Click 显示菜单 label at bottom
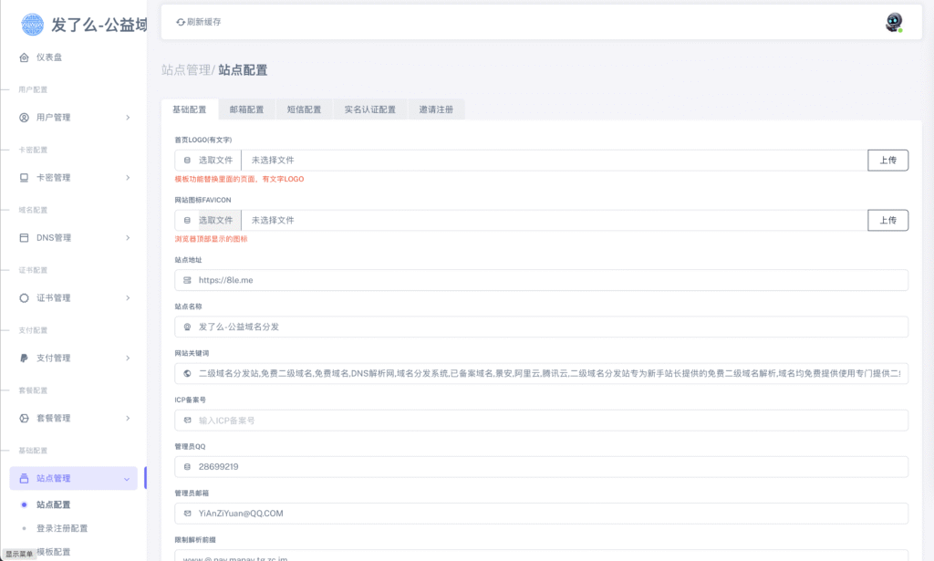 pos(19,554)
